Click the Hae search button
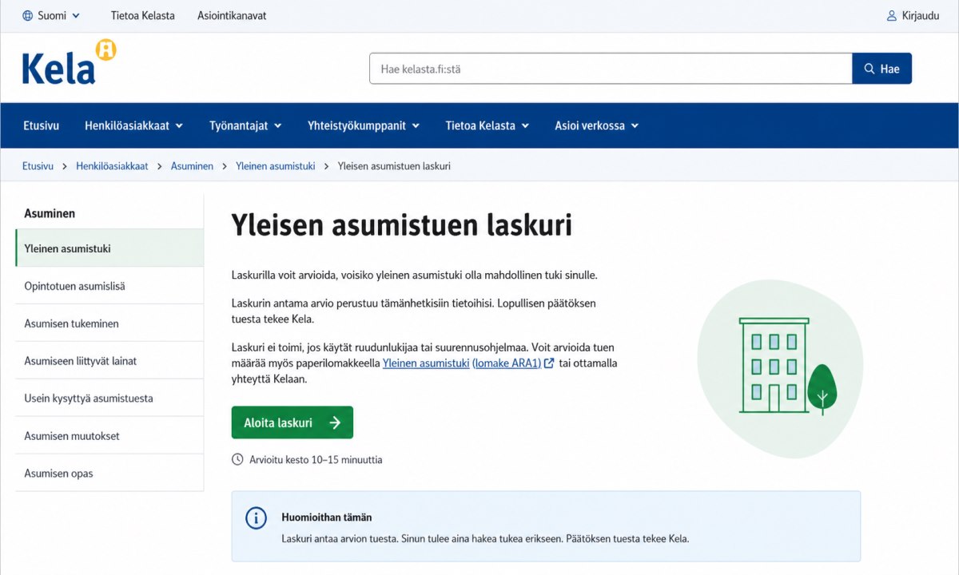Image resolution: width=959 pixels, height=575 pixels. 882,69
